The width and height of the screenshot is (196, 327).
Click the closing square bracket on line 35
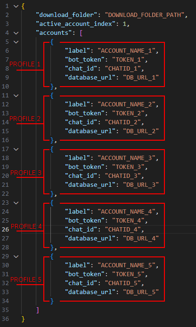38,310
